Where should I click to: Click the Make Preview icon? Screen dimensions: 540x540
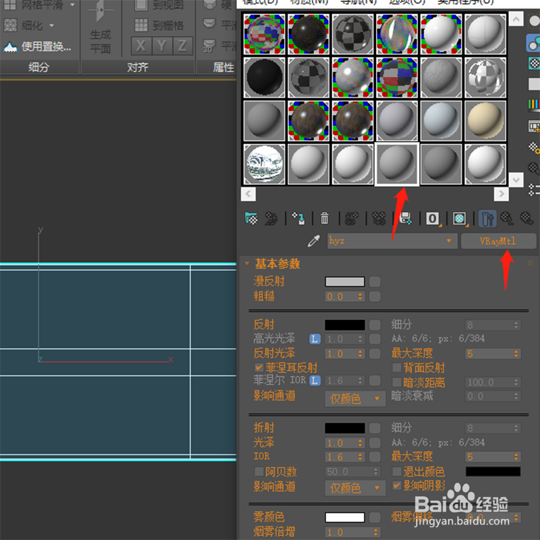coord(534,126)
